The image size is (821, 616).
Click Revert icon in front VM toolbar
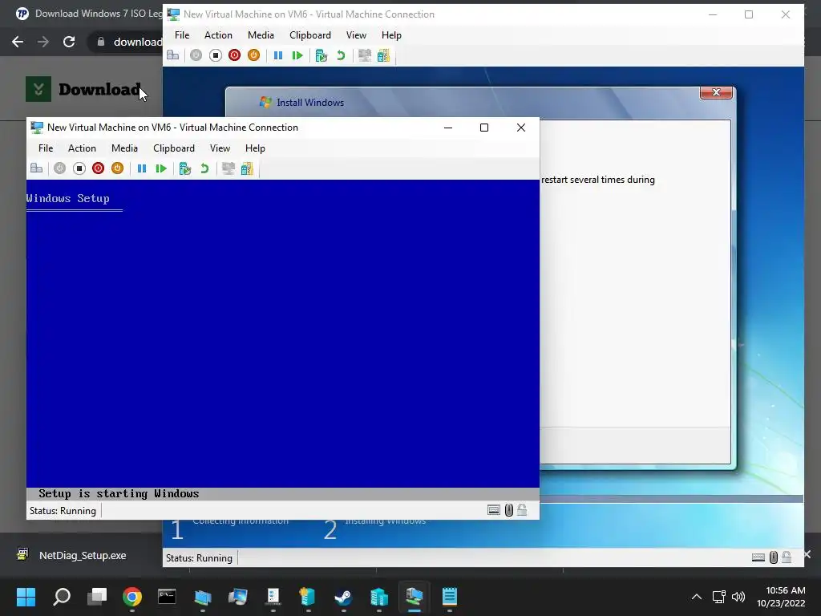point(204,168)
